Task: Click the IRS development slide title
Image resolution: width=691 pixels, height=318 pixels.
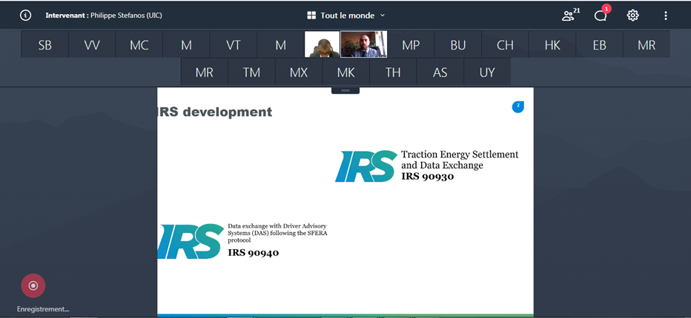Action: pyautogui.click(x=214, y=112)
